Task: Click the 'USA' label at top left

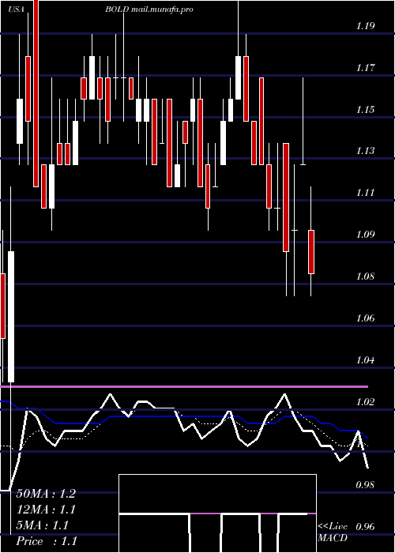Action: (x=16, y=9)
